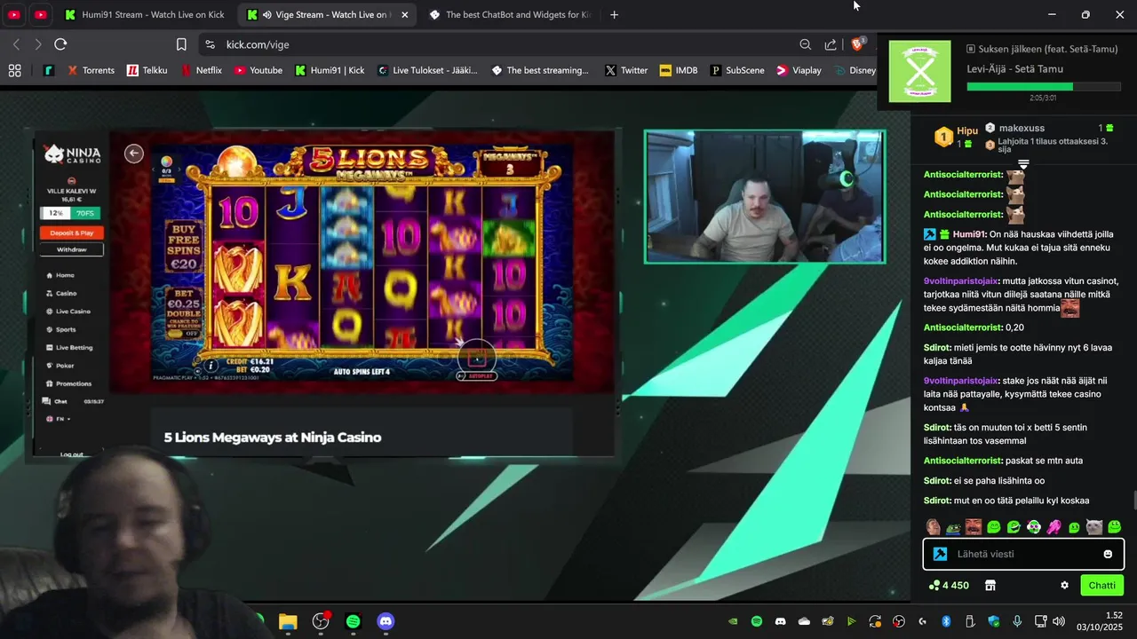
Task: Click the Withdraw button in Ninja Casino
Action: click(x=71, y=249)
